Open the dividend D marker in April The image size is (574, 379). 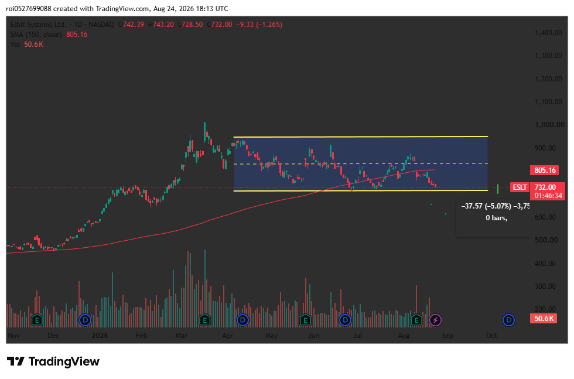[x=242, y=320]
